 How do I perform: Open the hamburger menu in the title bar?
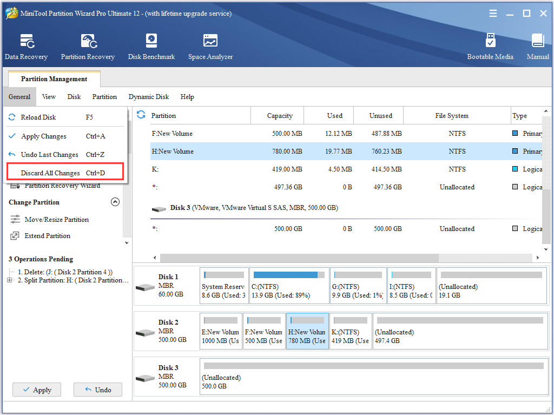coord(493,14)
